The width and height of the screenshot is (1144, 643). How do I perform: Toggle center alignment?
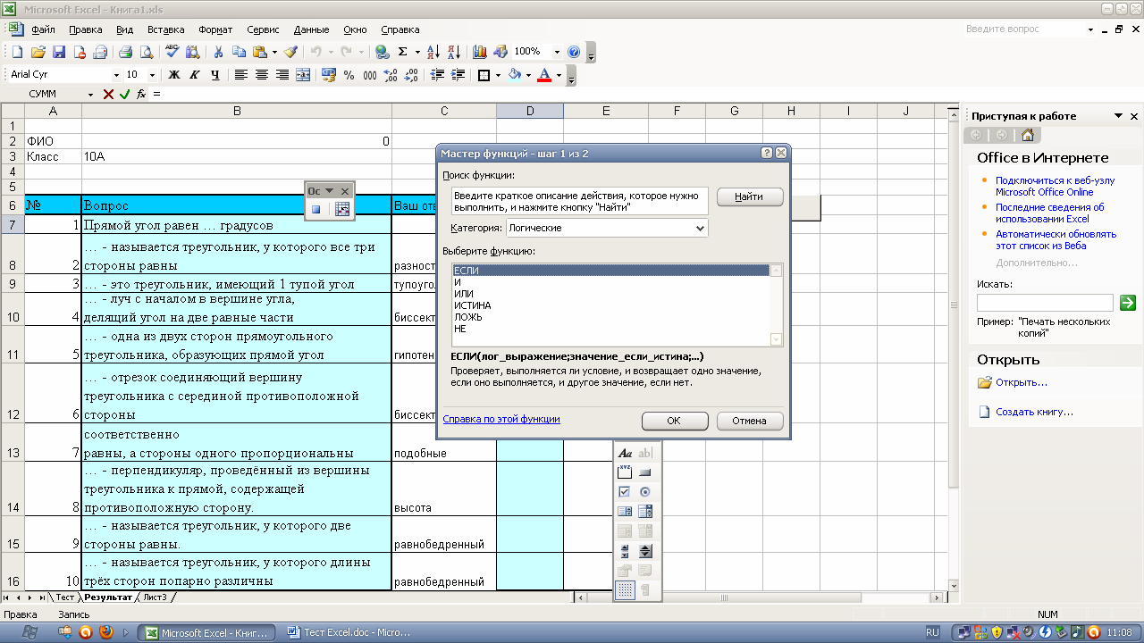click(262, 75)
